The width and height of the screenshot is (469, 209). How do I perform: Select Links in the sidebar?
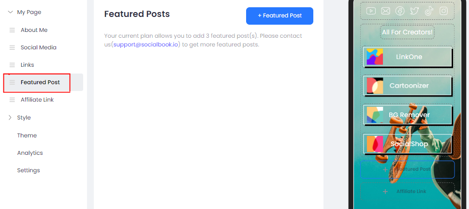point(27,65)
